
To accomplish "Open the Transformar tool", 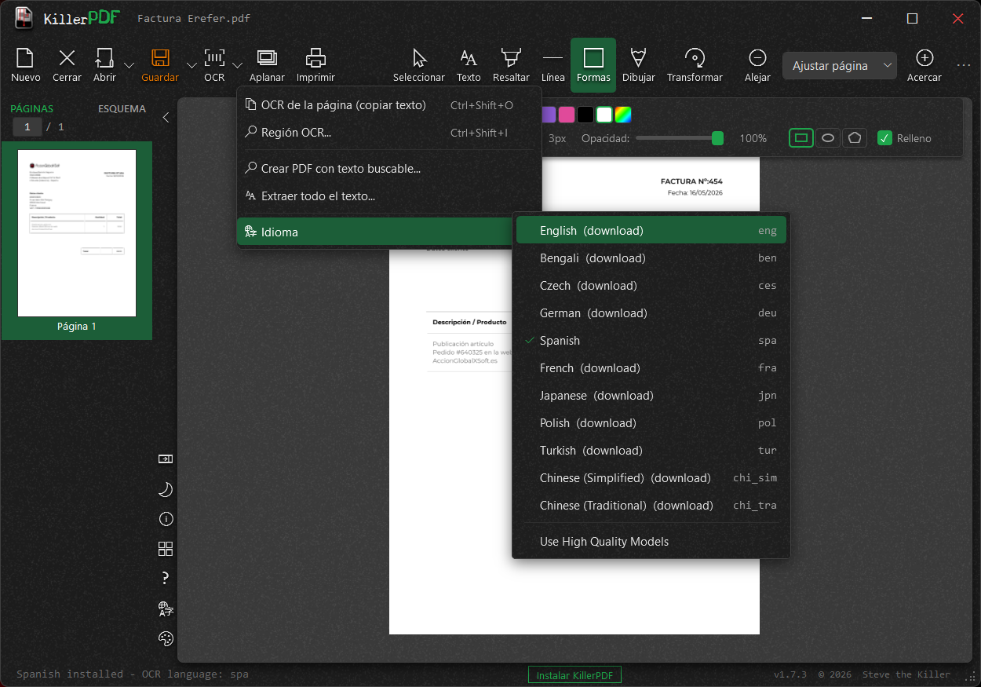I will 695,65.
